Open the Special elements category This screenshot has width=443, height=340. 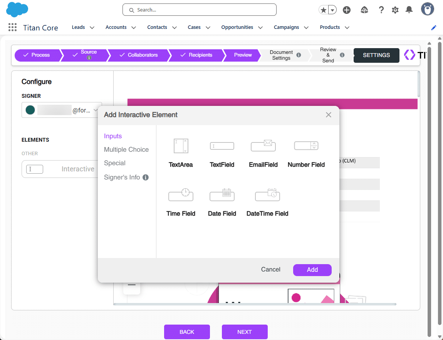(x=115, y=163)
